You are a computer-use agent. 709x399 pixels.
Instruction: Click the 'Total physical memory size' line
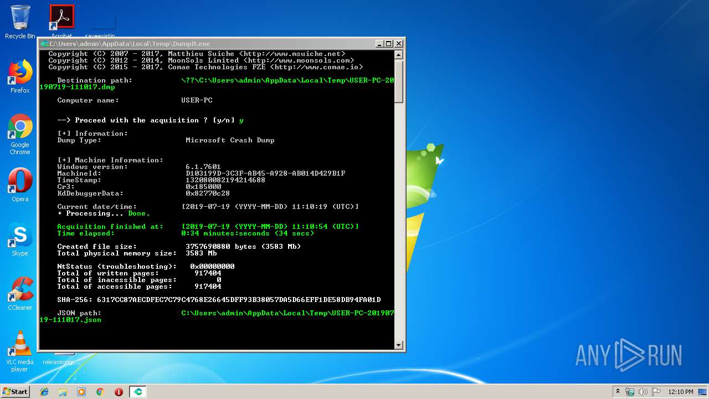(x=137, y=253)
